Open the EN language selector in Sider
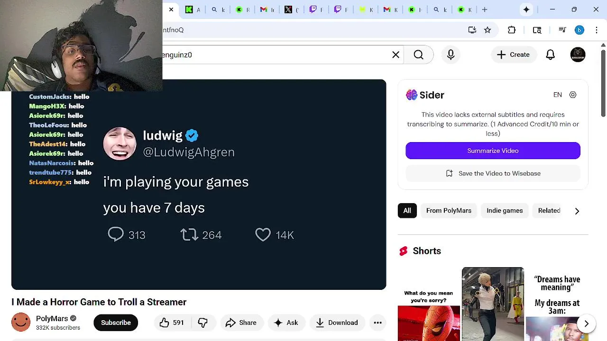The width and height of the screenshot is (607, 341). (x=558, y=95)
